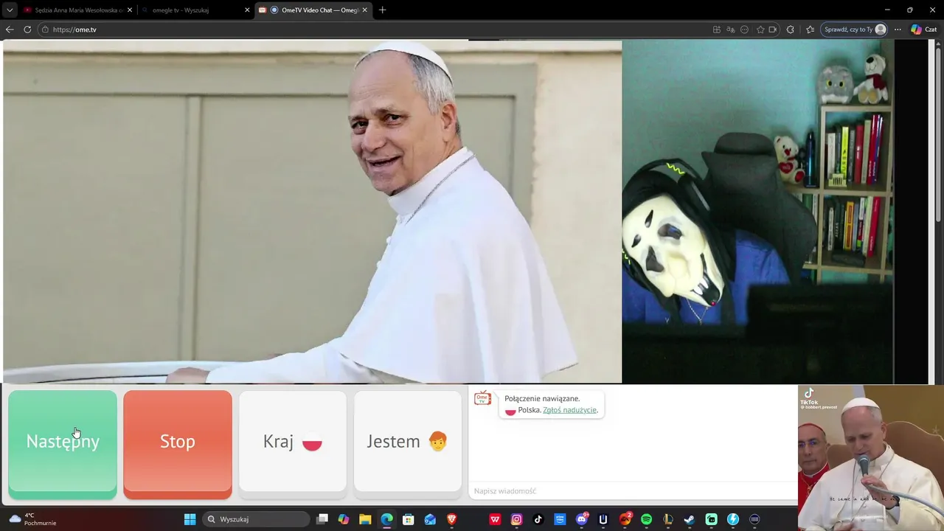Open apps grid icon in address bar

point(717,29)
